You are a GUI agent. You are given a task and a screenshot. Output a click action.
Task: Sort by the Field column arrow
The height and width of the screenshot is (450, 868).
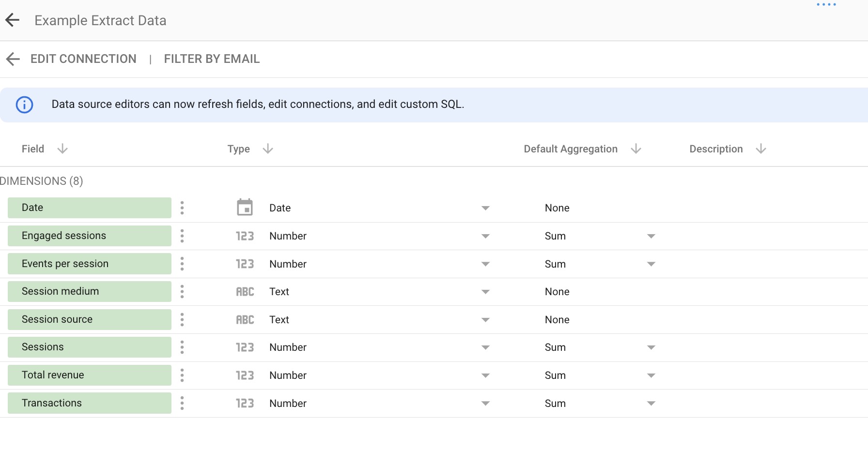click(x=62, y=149)
